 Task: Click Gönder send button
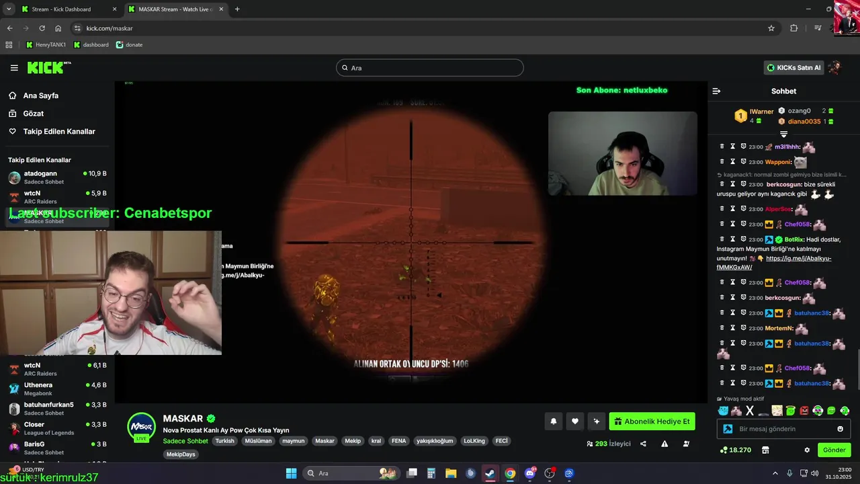click(834, 450)
